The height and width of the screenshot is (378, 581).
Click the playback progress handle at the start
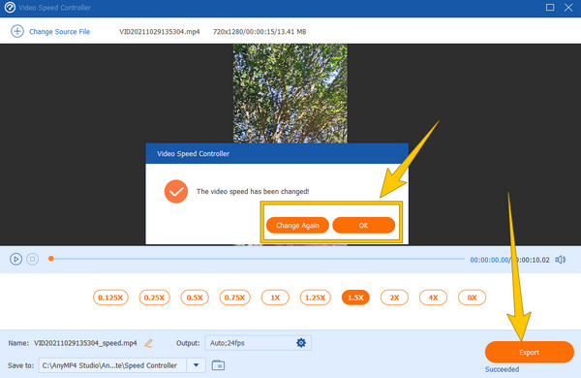51,259
